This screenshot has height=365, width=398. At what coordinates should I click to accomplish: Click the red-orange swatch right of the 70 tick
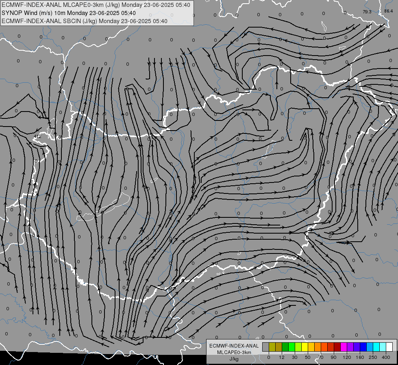pyautogui.click(x=324, y=347)
